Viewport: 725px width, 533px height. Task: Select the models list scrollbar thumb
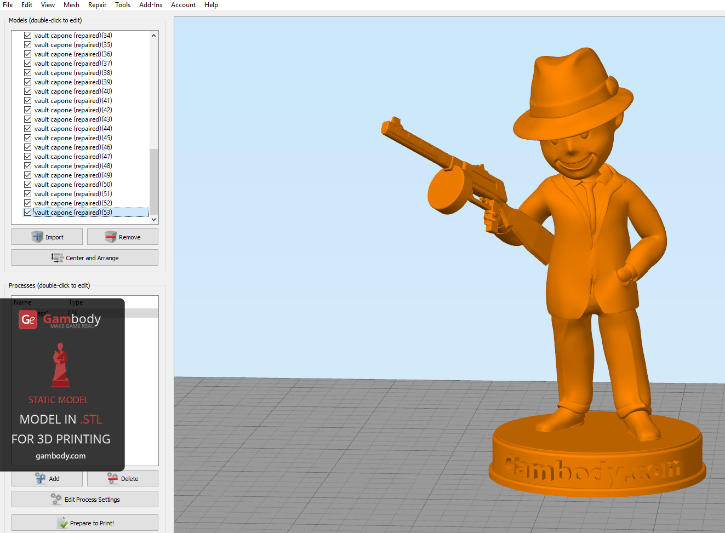(153, 181)
